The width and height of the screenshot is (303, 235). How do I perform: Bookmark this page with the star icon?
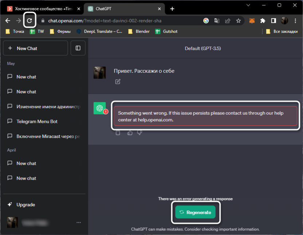[239, 20]
